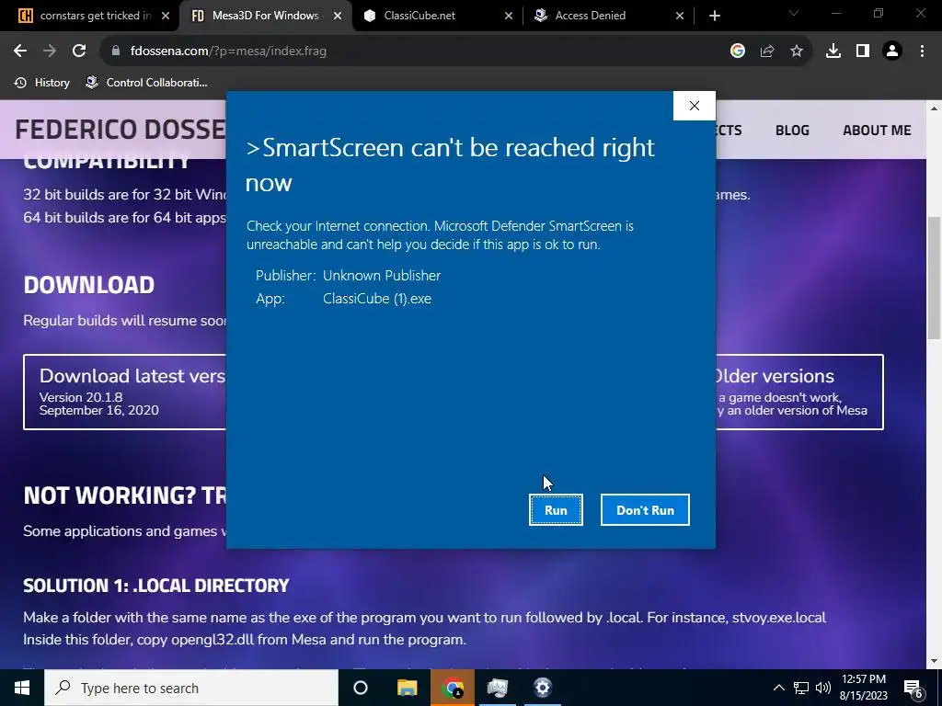Screen dimensions: 942x706
Task: Open the notification center icon
Action: pos(913,689)
